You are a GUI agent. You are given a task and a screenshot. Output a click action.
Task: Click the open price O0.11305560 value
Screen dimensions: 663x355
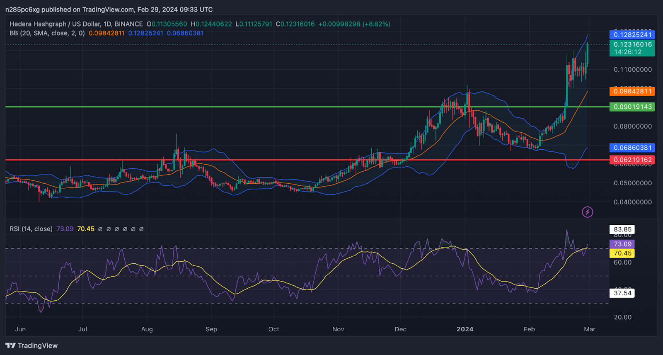[167, 24]
